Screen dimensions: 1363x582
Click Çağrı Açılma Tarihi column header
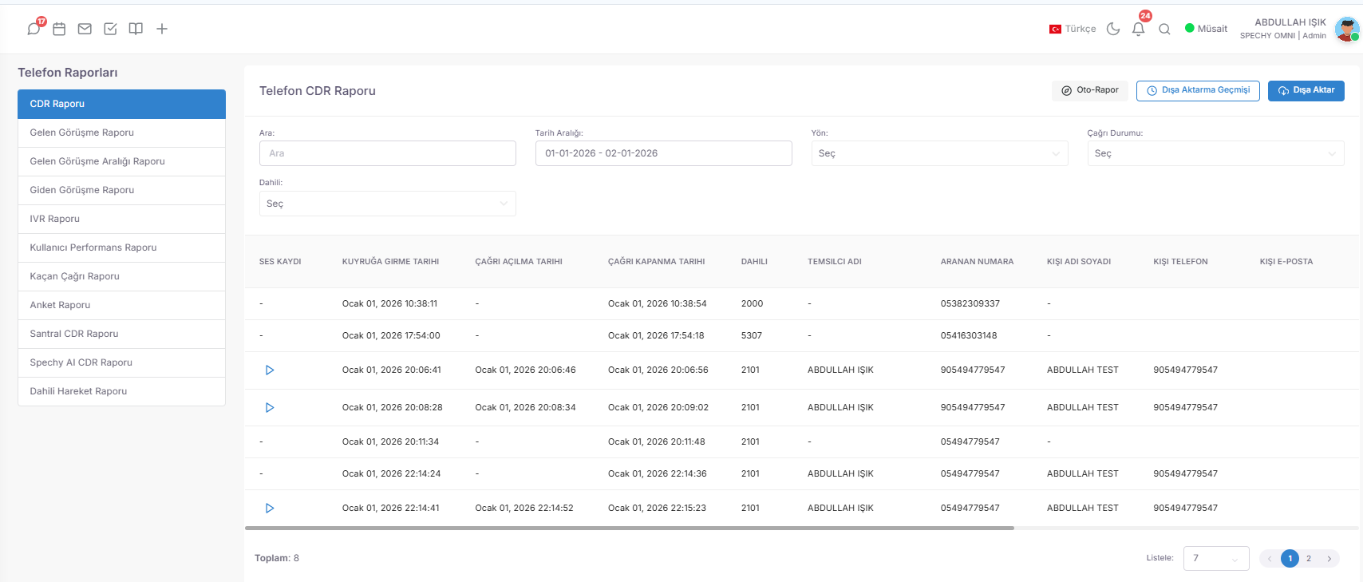pyautogui.click(x=519, y=262)
